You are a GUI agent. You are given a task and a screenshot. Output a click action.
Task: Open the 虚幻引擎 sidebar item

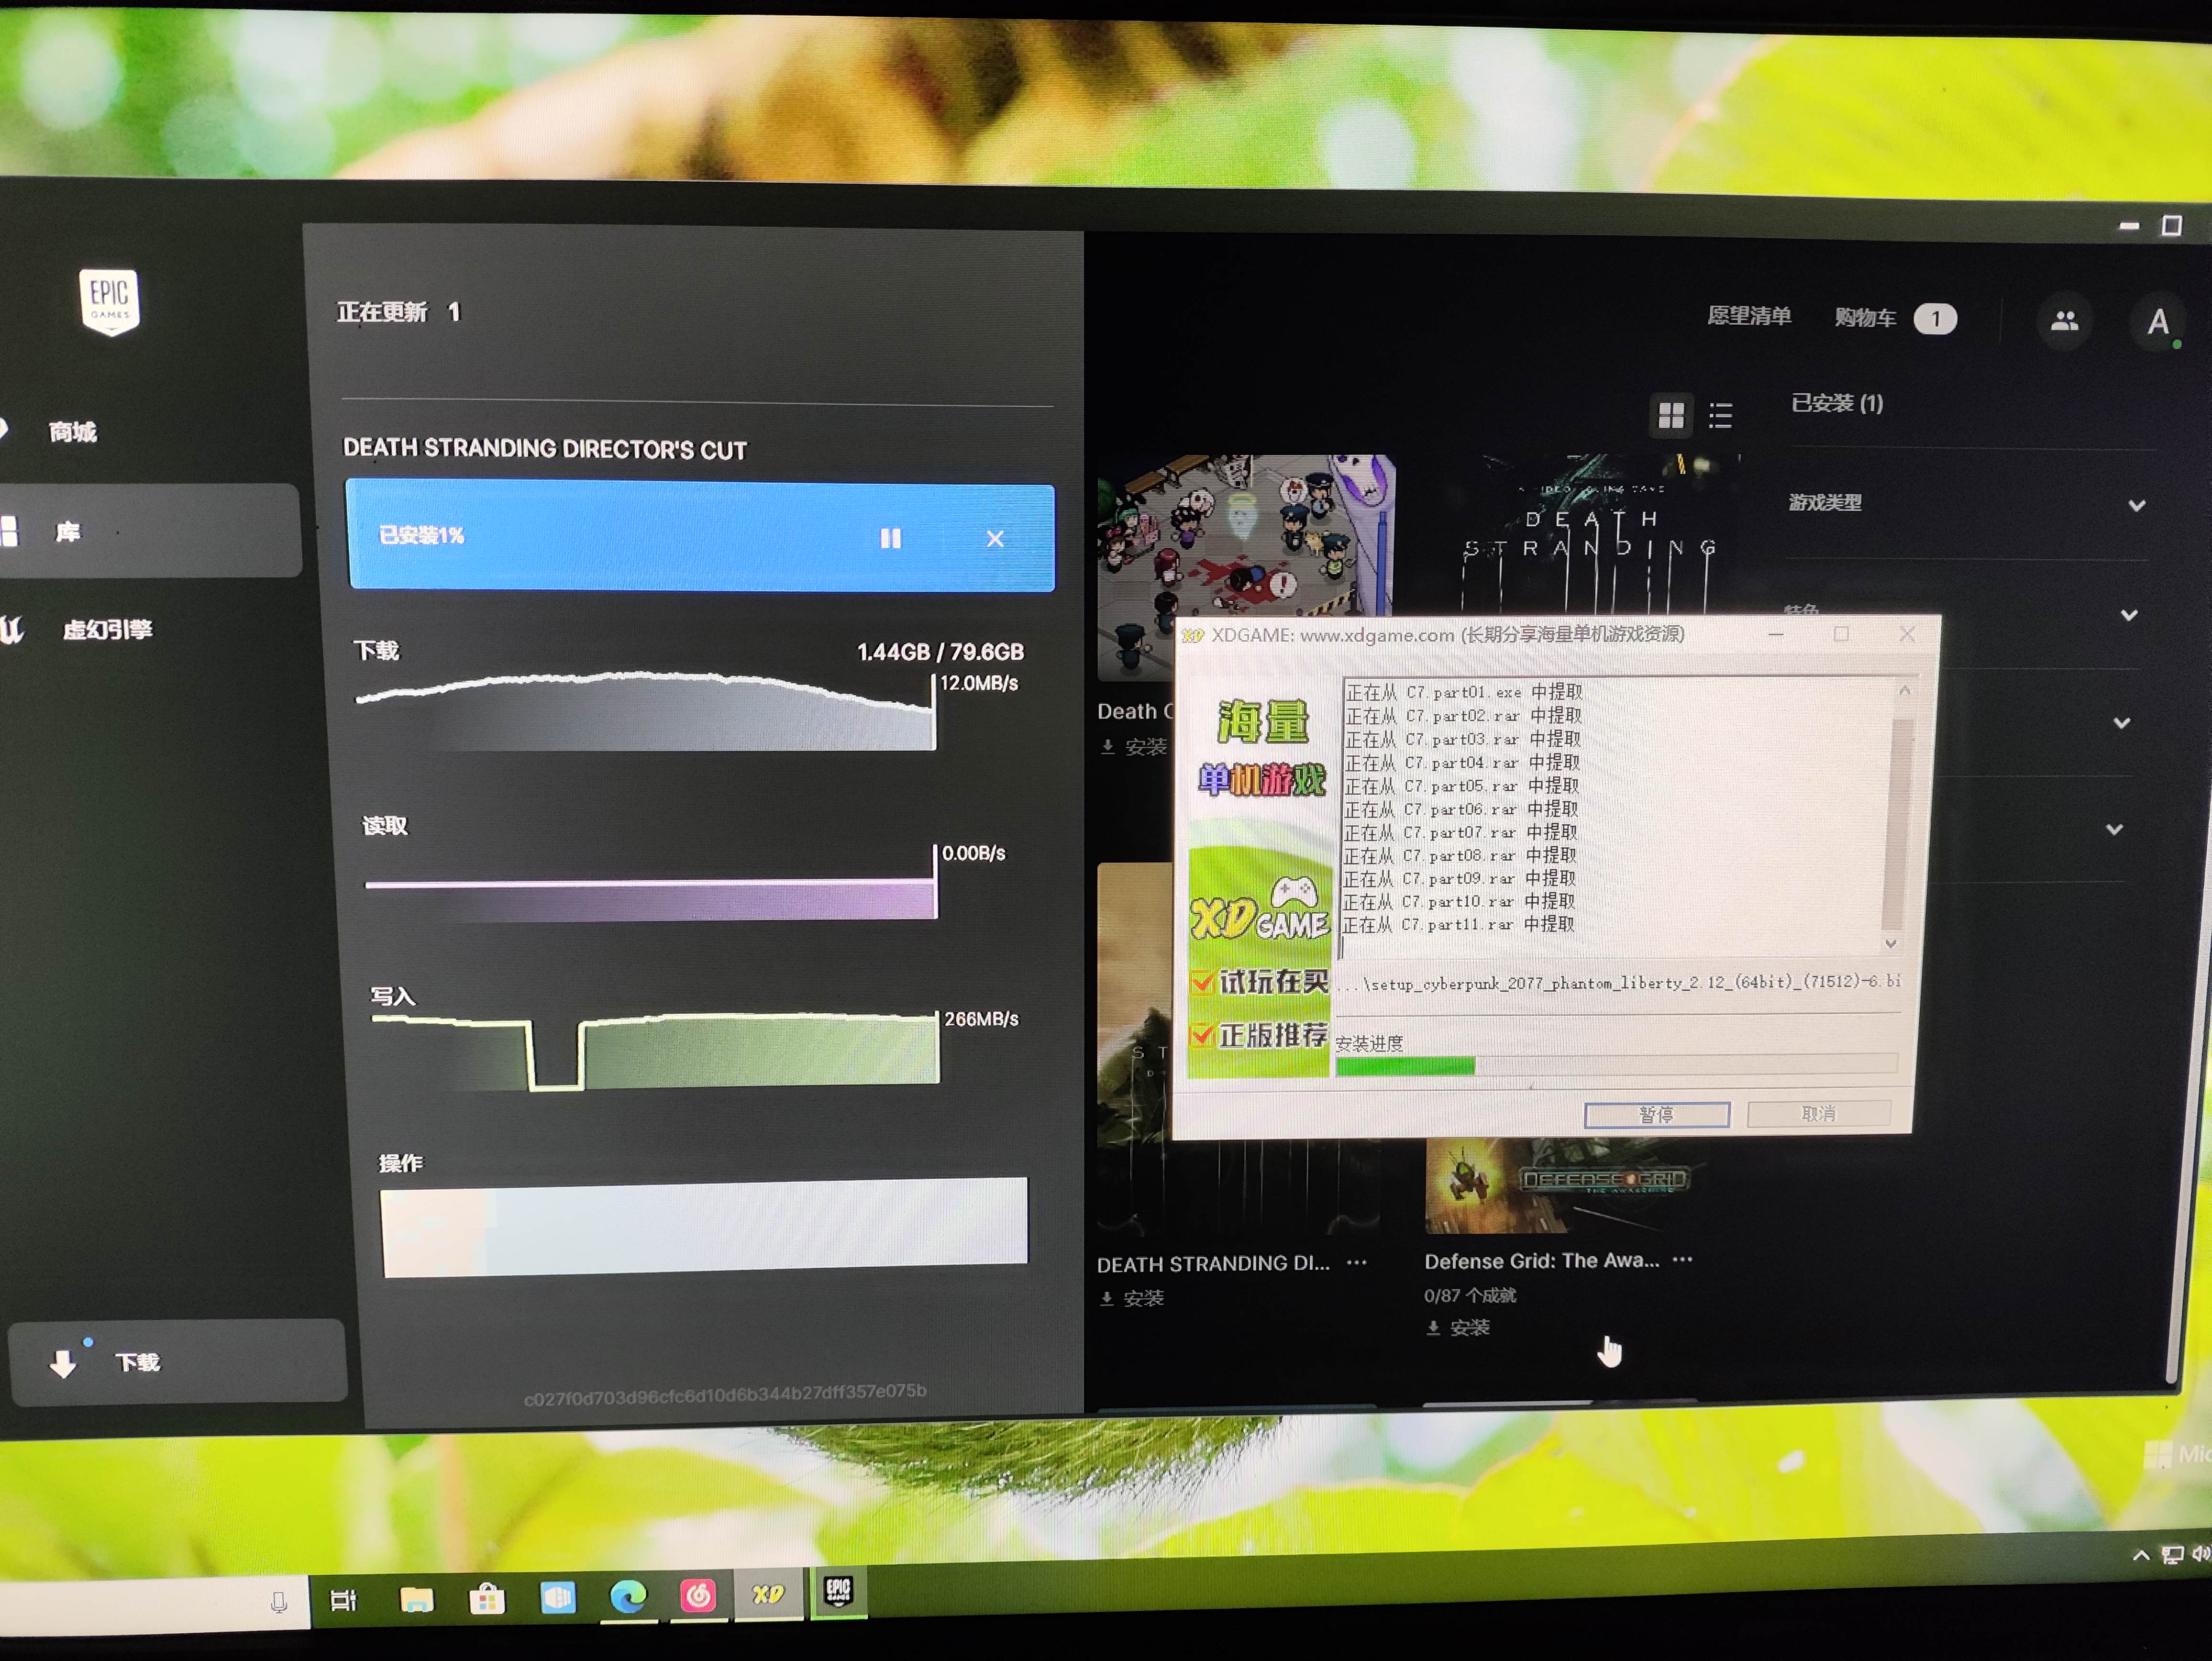coord(107,630)
